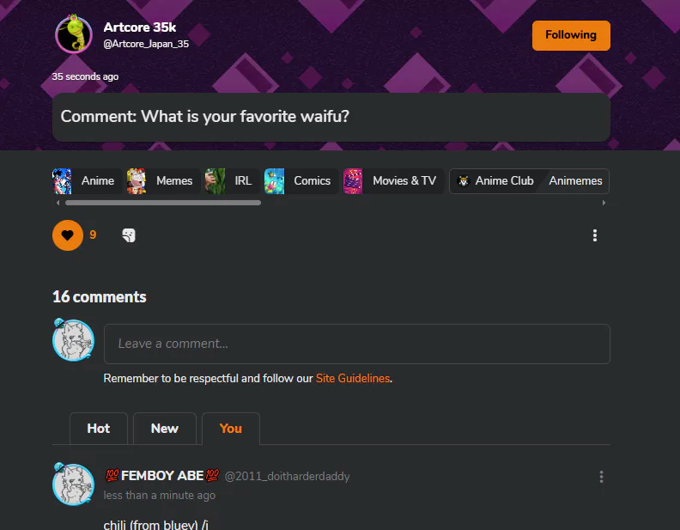The width and height of the screenshot is (680, 530).
Task: Toggle the orange Following button
Action: pos(571,35)
